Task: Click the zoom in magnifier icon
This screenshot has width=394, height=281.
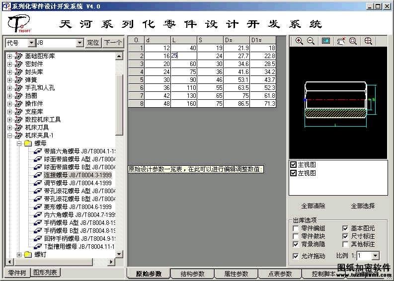Action: tap(299, 41)
